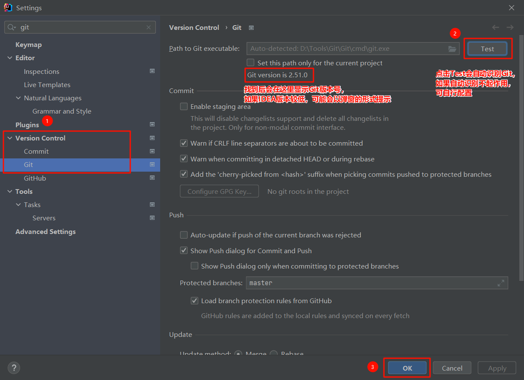Collapse the Tools tree node
Screen dimensions: 524x380
point(10,191)
